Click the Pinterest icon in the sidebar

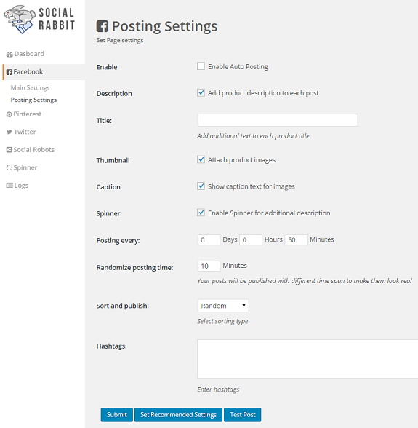coord(9,114)
